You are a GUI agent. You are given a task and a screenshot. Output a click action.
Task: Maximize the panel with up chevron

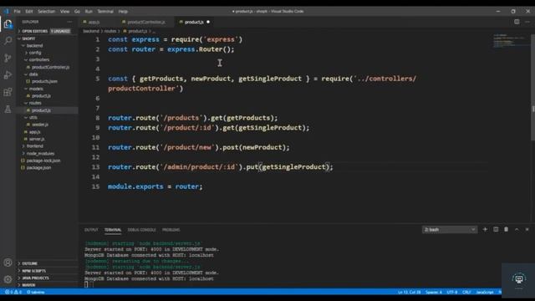(517, 229)
